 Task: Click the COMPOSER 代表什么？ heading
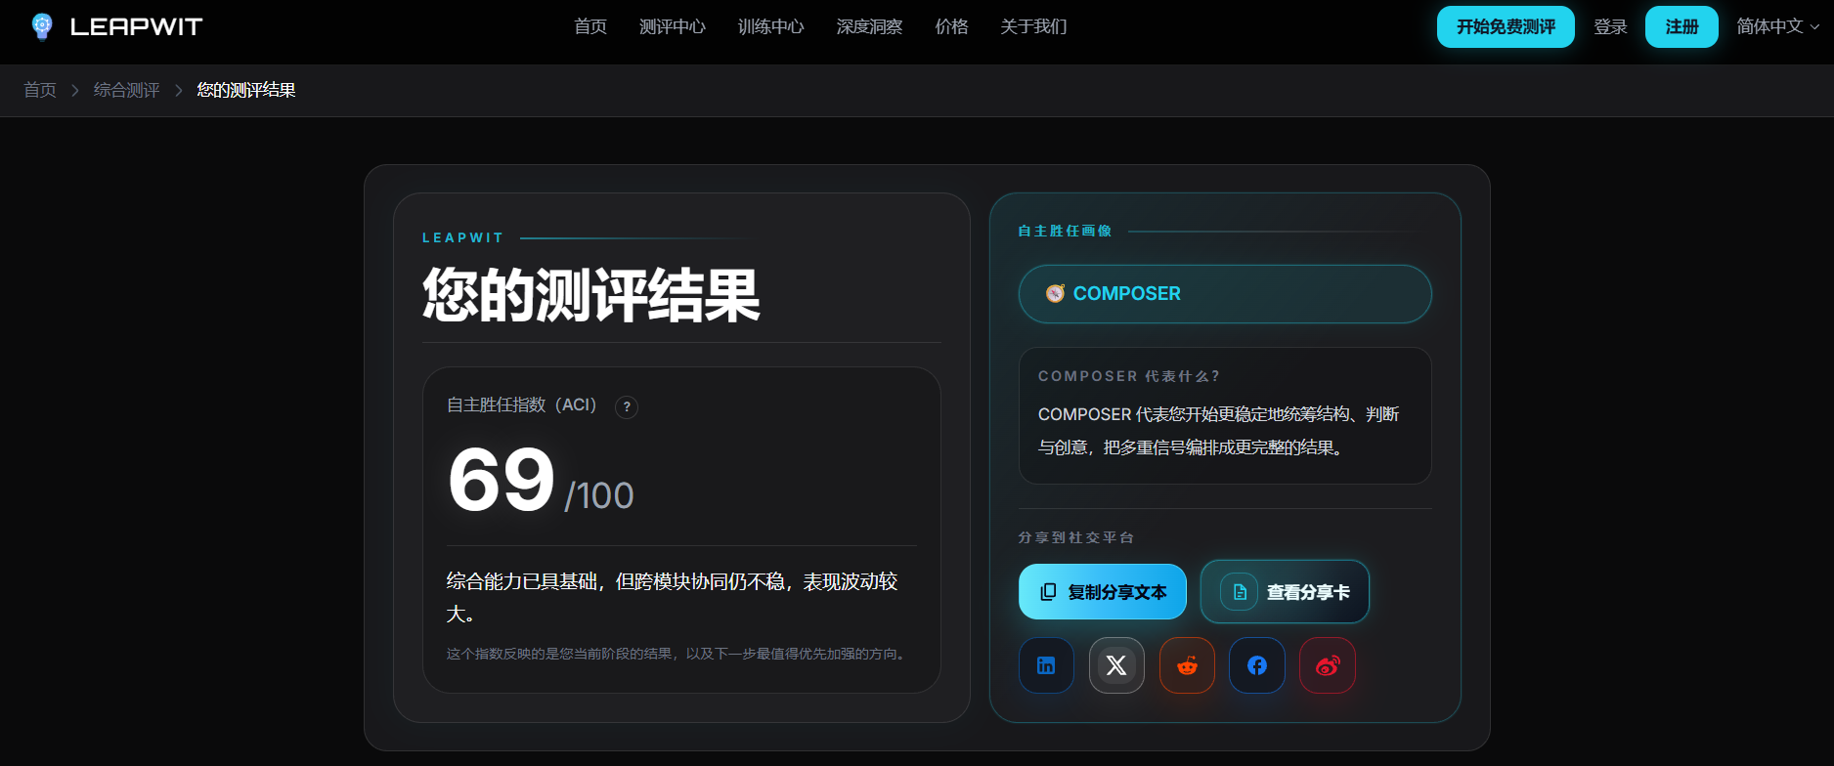tap(1129, 376)
